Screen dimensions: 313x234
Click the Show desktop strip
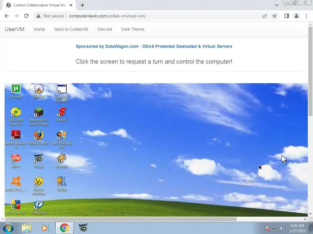click(311, 228)
